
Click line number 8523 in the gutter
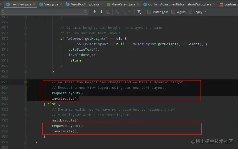coord(5,82)
